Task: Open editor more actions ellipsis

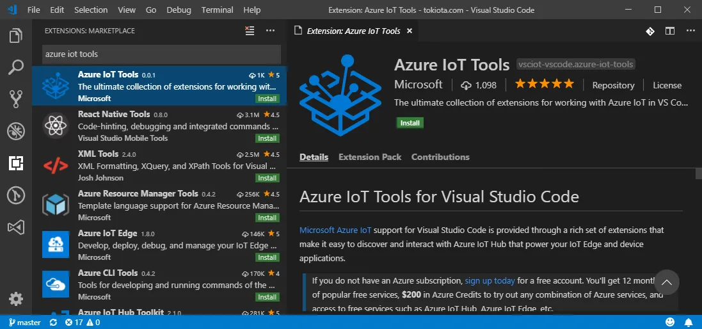Action: (690, 31)
